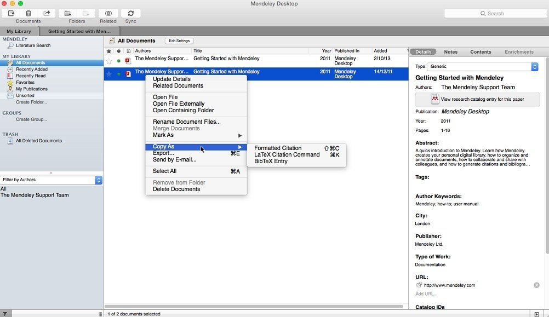The height and width of the screenshot is (317, 549).
Task: Click the Add Documents toolbar icon
Action: pyautogui.click(x=11, y=13)
